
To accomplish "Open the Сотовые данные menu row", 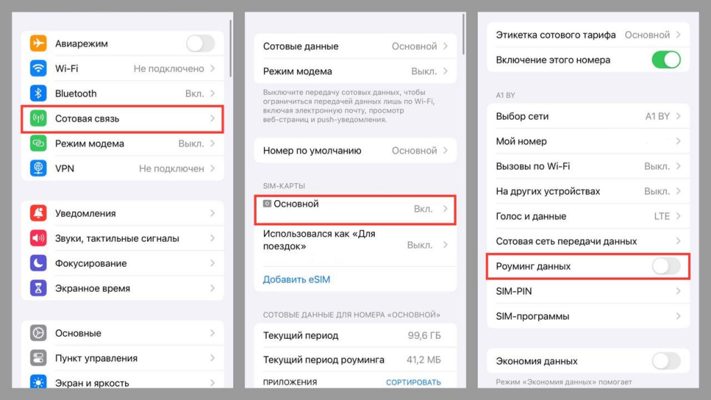I will pos(355,47).
